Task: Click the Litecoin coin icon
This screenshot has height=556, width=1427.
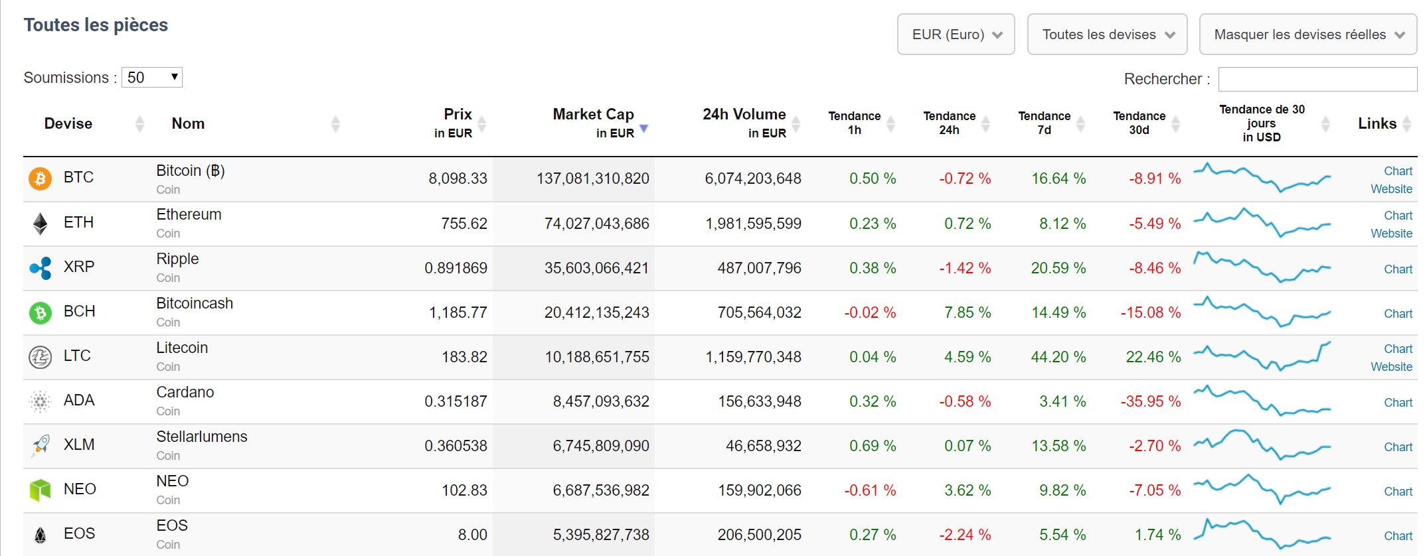Action: pos(40,357)
